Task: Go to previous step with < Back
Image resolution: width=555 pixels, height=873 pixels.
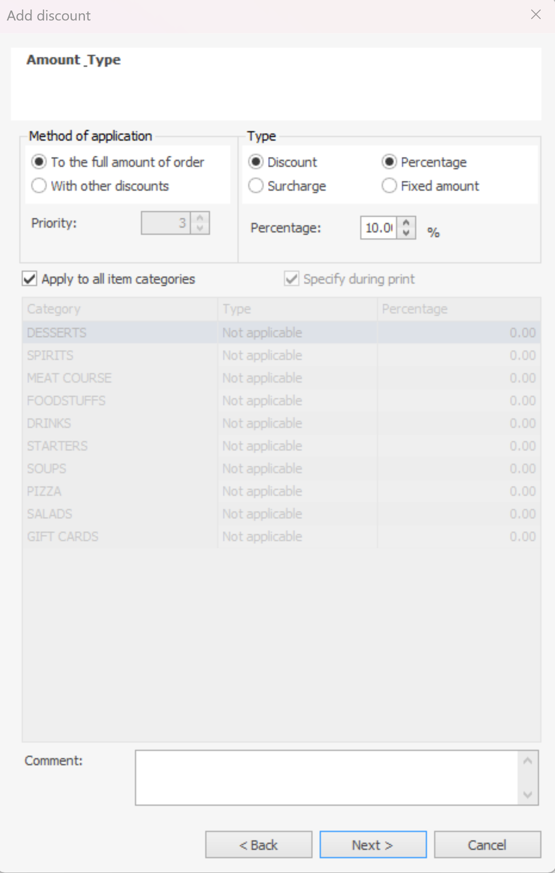Action: 258,845
